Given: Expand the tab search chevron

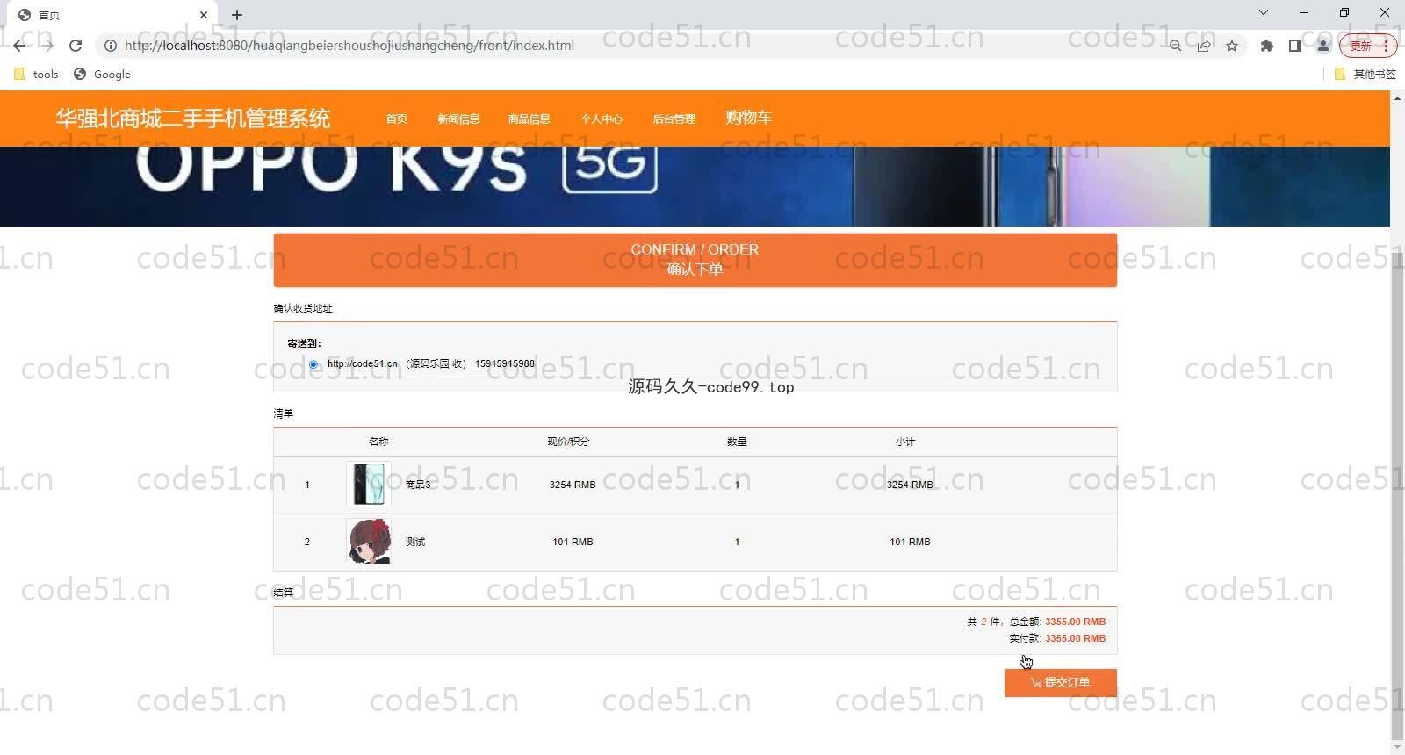Looking at the screenshot, I should (x=1263, y=12).
